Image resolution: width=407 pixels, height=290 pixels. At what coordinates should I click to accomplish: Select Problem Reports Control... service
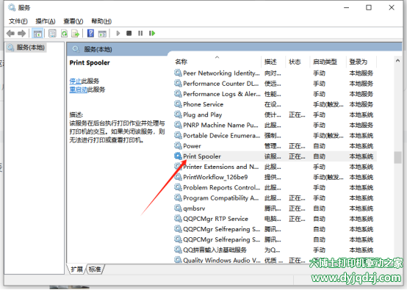221,187
